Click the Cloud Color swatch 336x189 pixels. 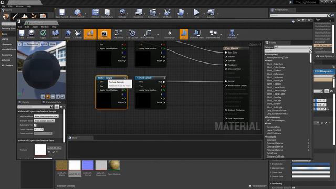[311, 173]
